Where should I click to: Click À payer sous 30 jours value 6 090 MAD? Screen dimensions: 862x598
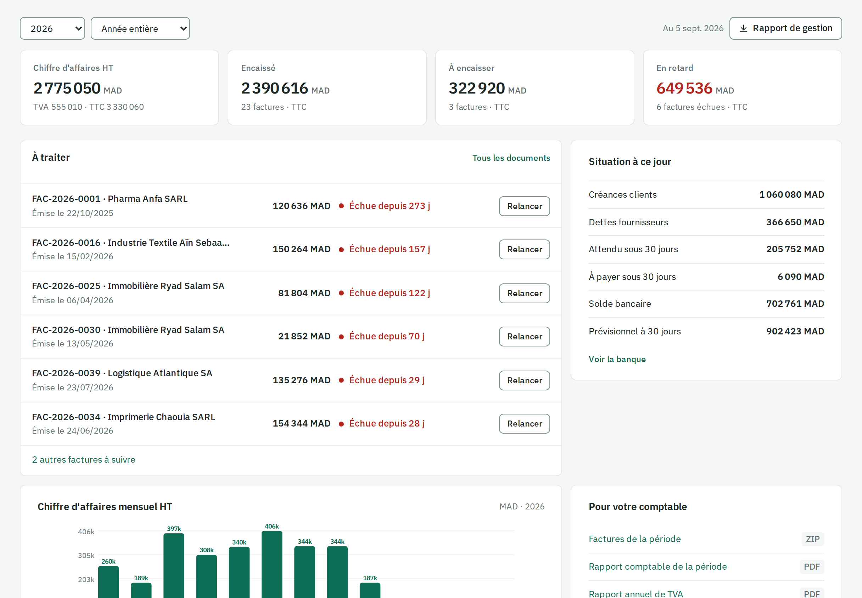coord(801,277)
